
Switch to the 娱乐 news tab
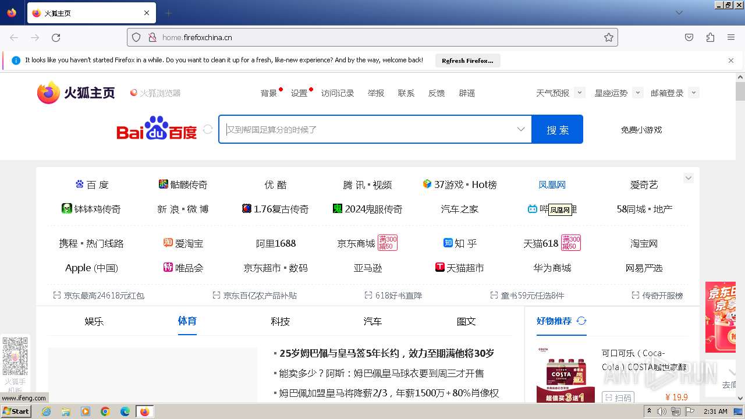[x=94, y=321]
